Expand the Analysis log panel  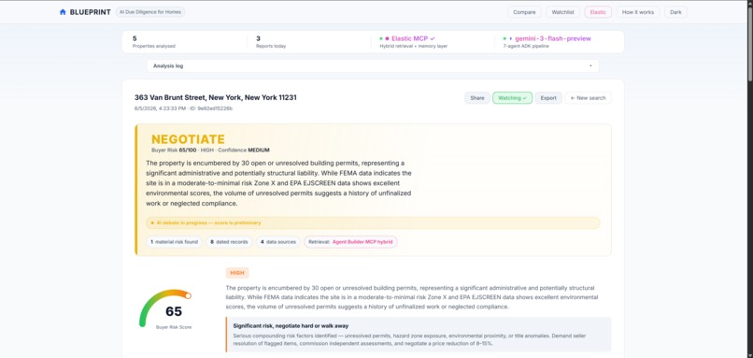(373, 65)
